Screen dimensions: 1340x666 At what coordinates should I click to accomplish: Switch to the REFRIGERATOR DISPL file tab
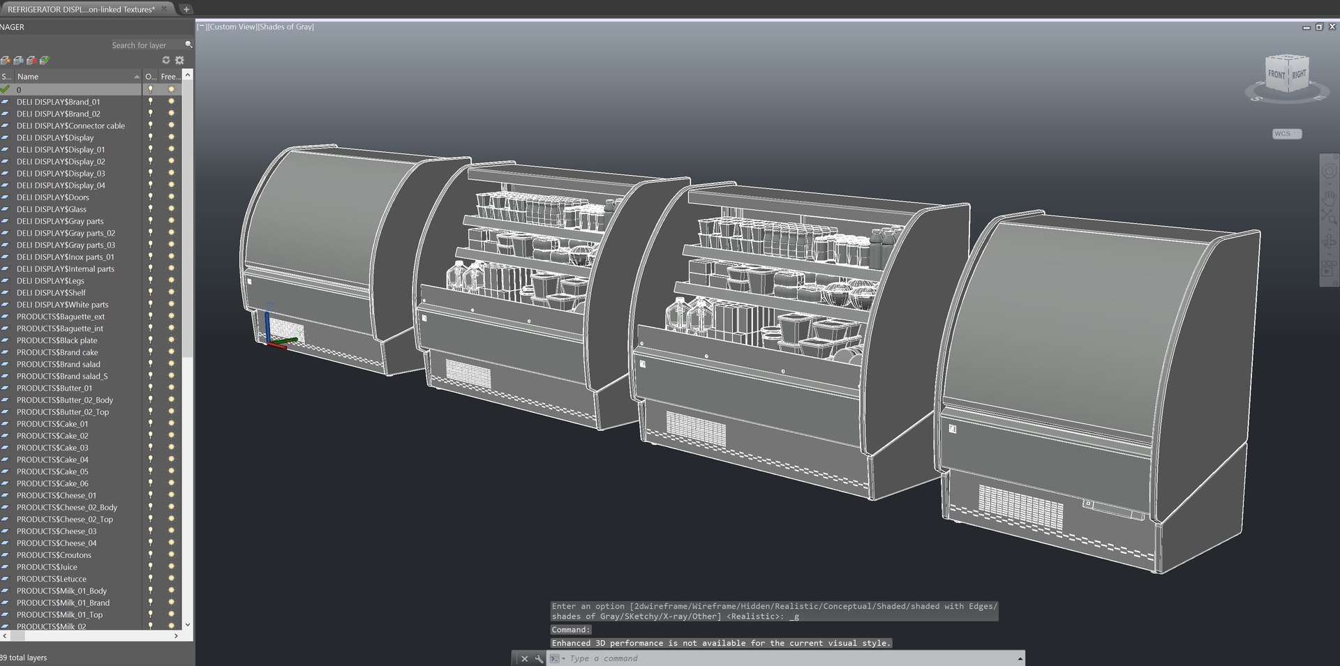tap(82, 9)
